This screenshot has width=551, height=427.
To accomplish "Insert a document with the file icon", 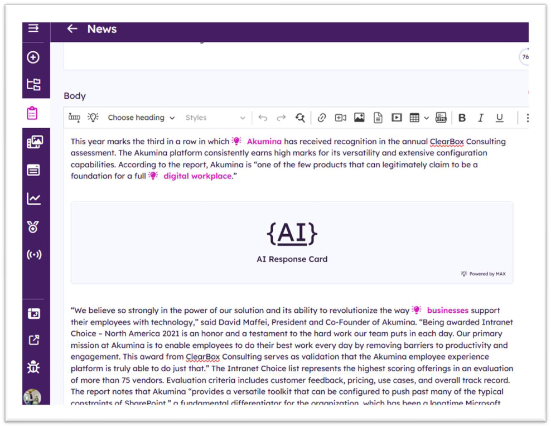I will (378, 118).
